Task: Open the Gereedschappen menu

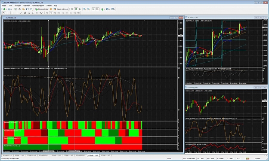Action: tap(38, 6)
